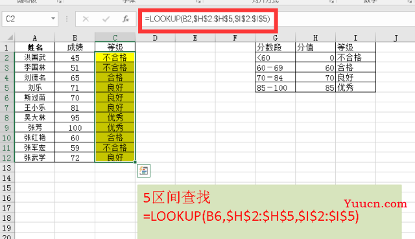Select column E header
This screenshot has height=239, width=415.
(x=195, y=38)
